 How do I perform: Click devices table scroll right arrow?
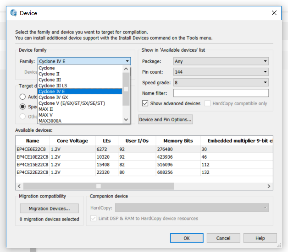[x=269, y=186]
